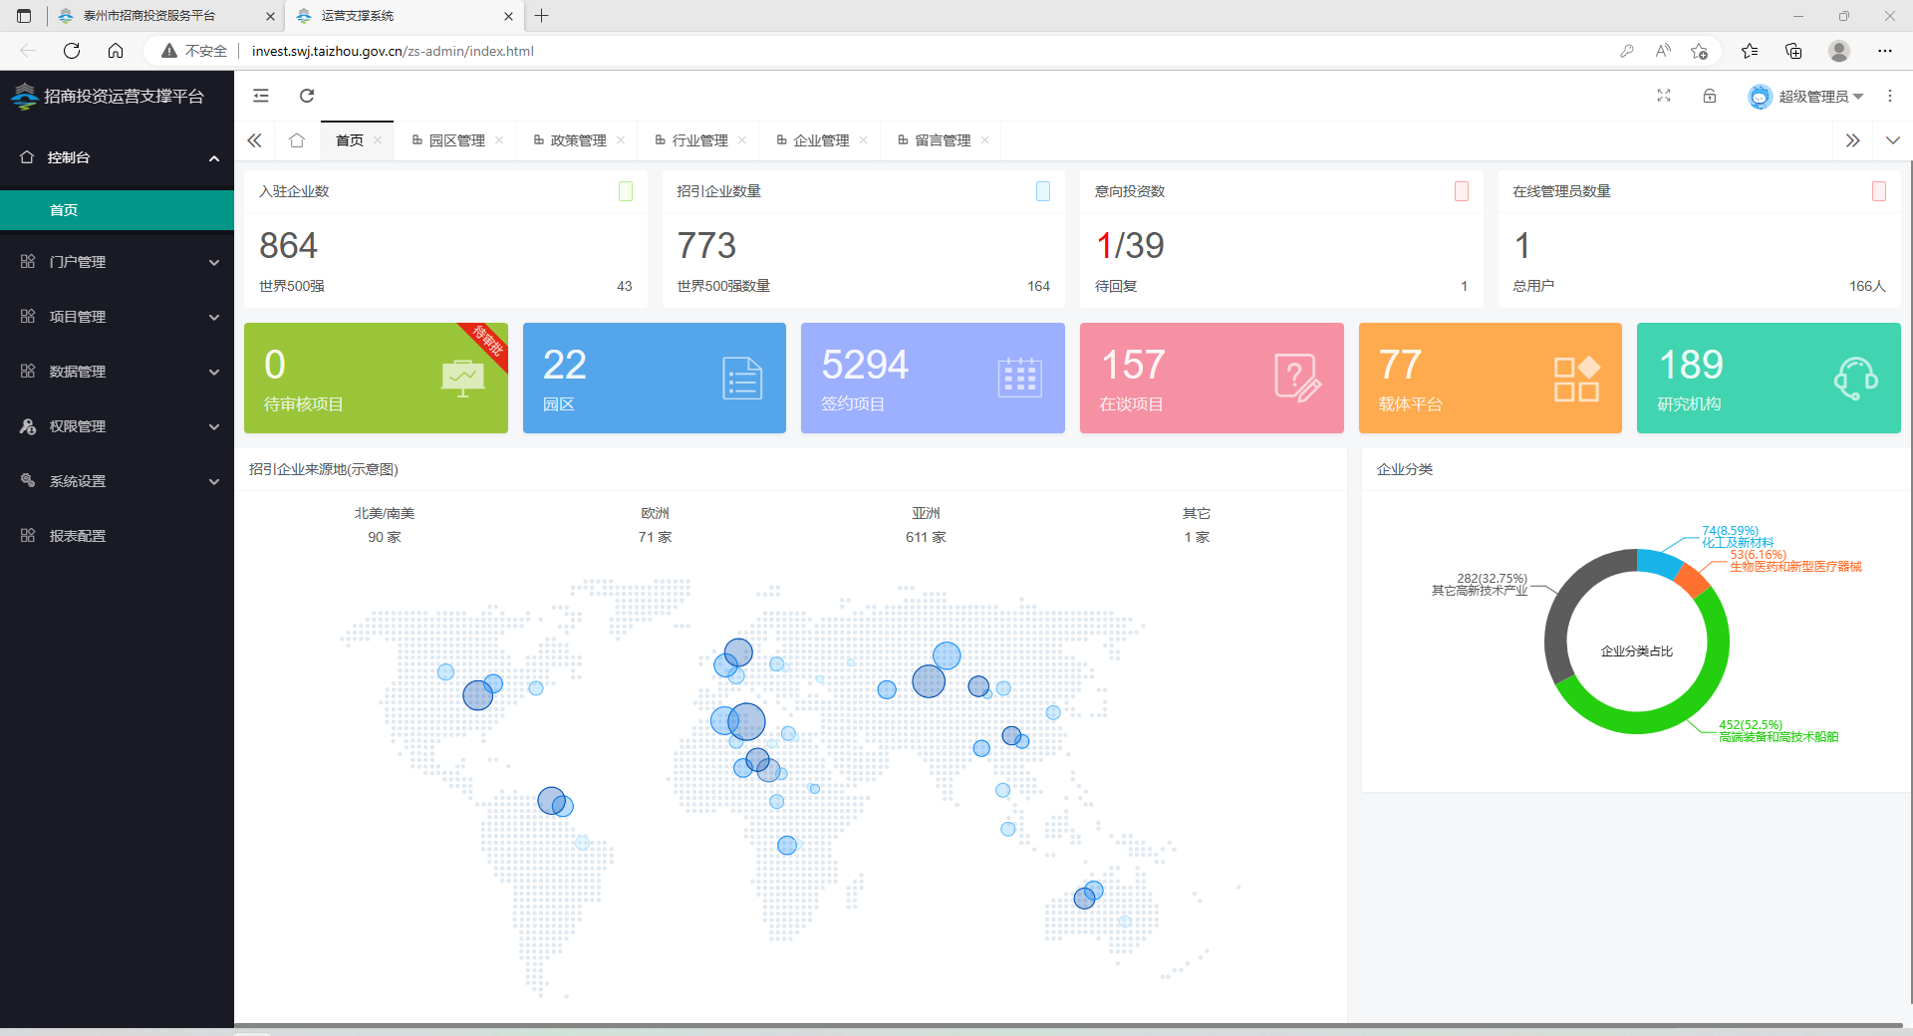Image resolution: width=1913 pixels, height=1036 pixels.
Task: Close the 园区管理 tab
Action: click(499, 140)
